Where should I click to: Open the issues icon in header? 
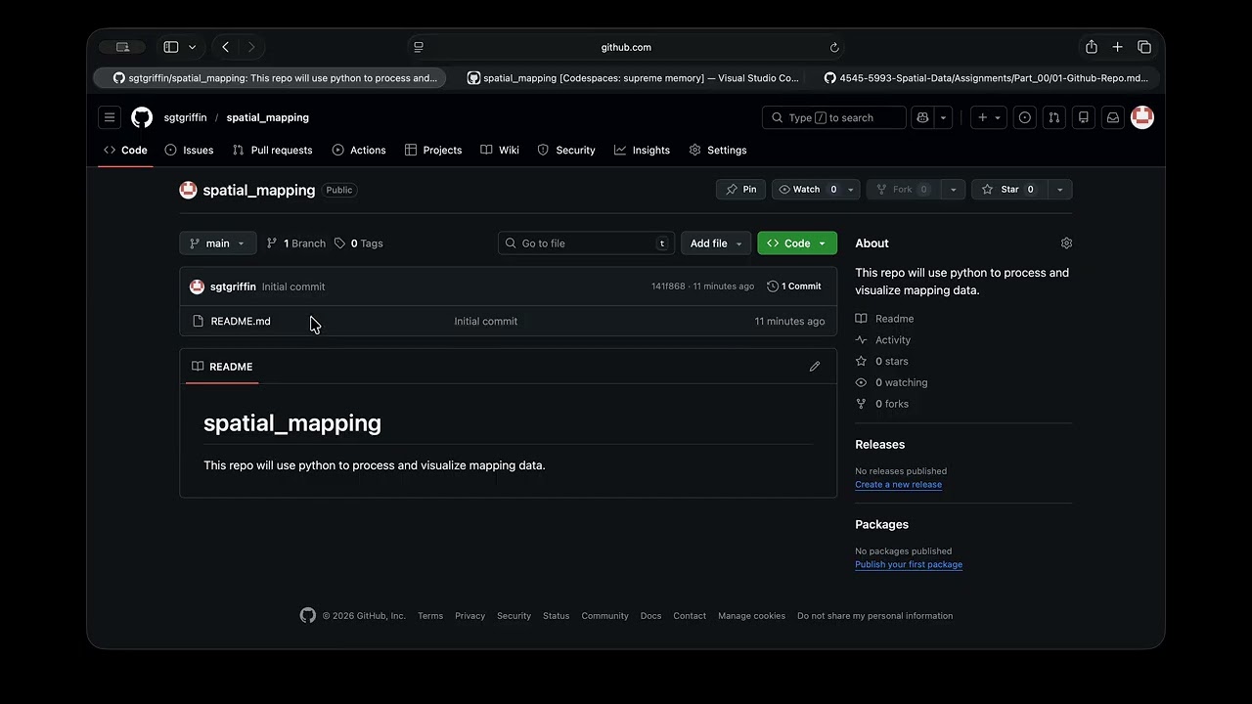point(1024,117)
